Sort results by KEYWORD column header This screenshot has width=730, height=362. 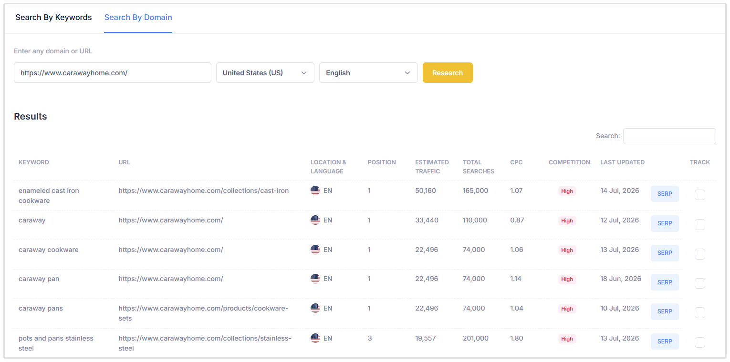34,162
